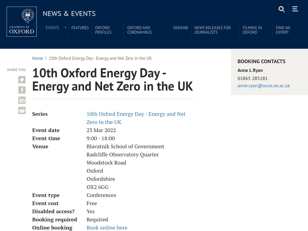
Task: Click the event time 9:00 - 18:00
Action: 100,138
